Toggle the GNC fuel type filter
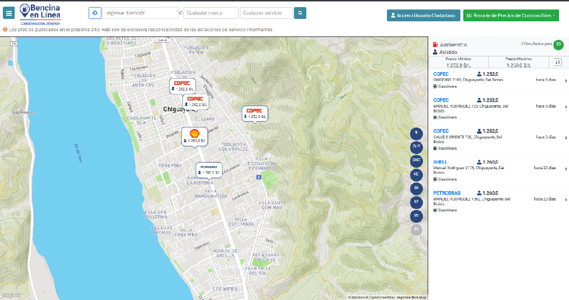Image resolution: width=569 pixels, height=300 pixels. tap(416, 161)
